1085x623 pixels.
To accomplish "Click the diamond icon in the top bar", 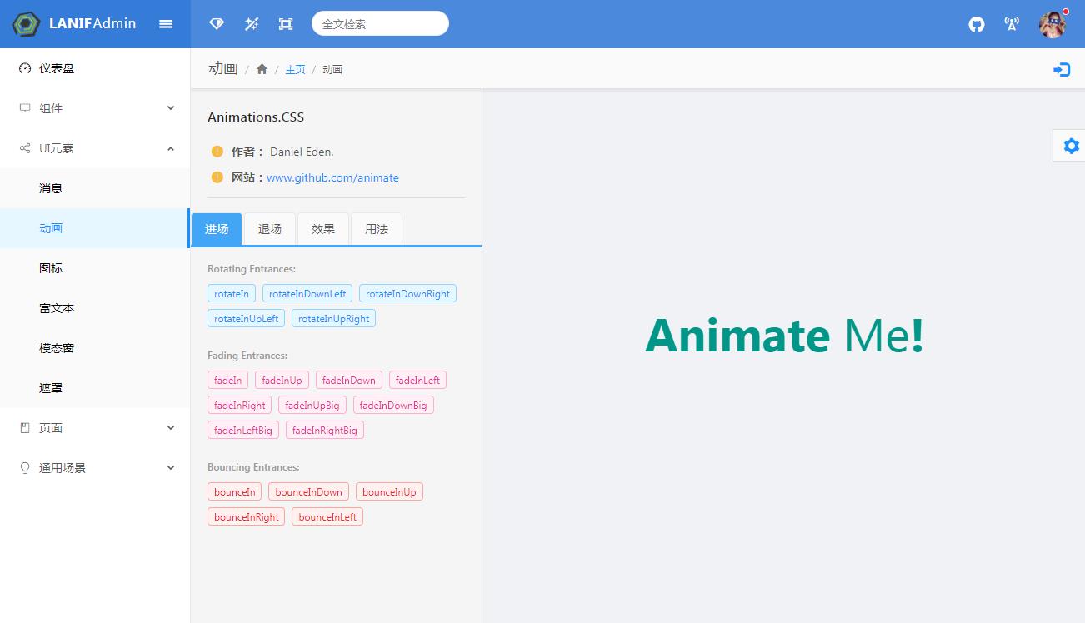I will tap(217, 24).
